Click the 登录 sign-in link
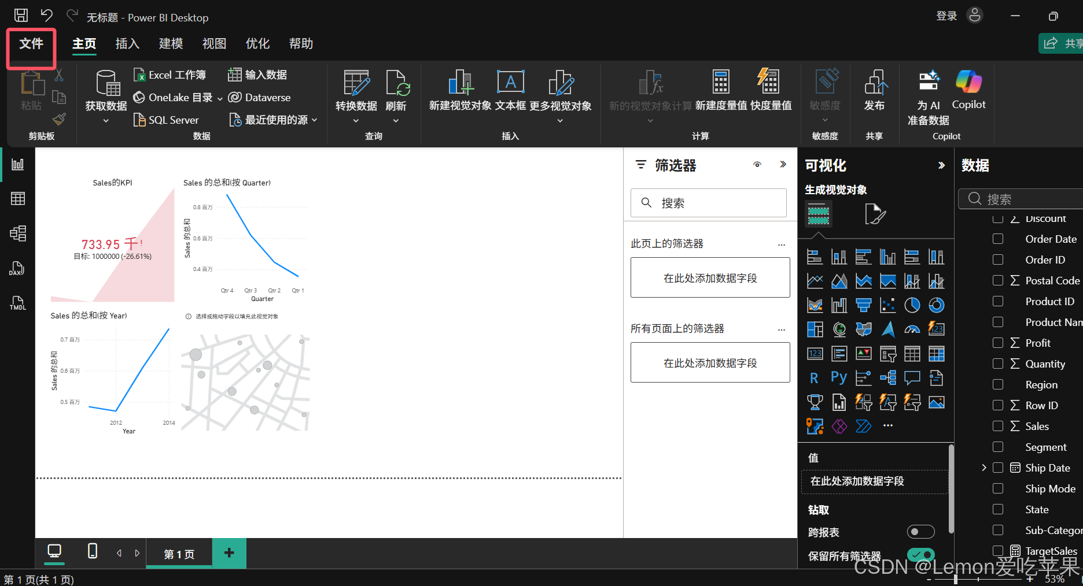The width and height of the screenshot is (1083, 586). pos(946,16)
